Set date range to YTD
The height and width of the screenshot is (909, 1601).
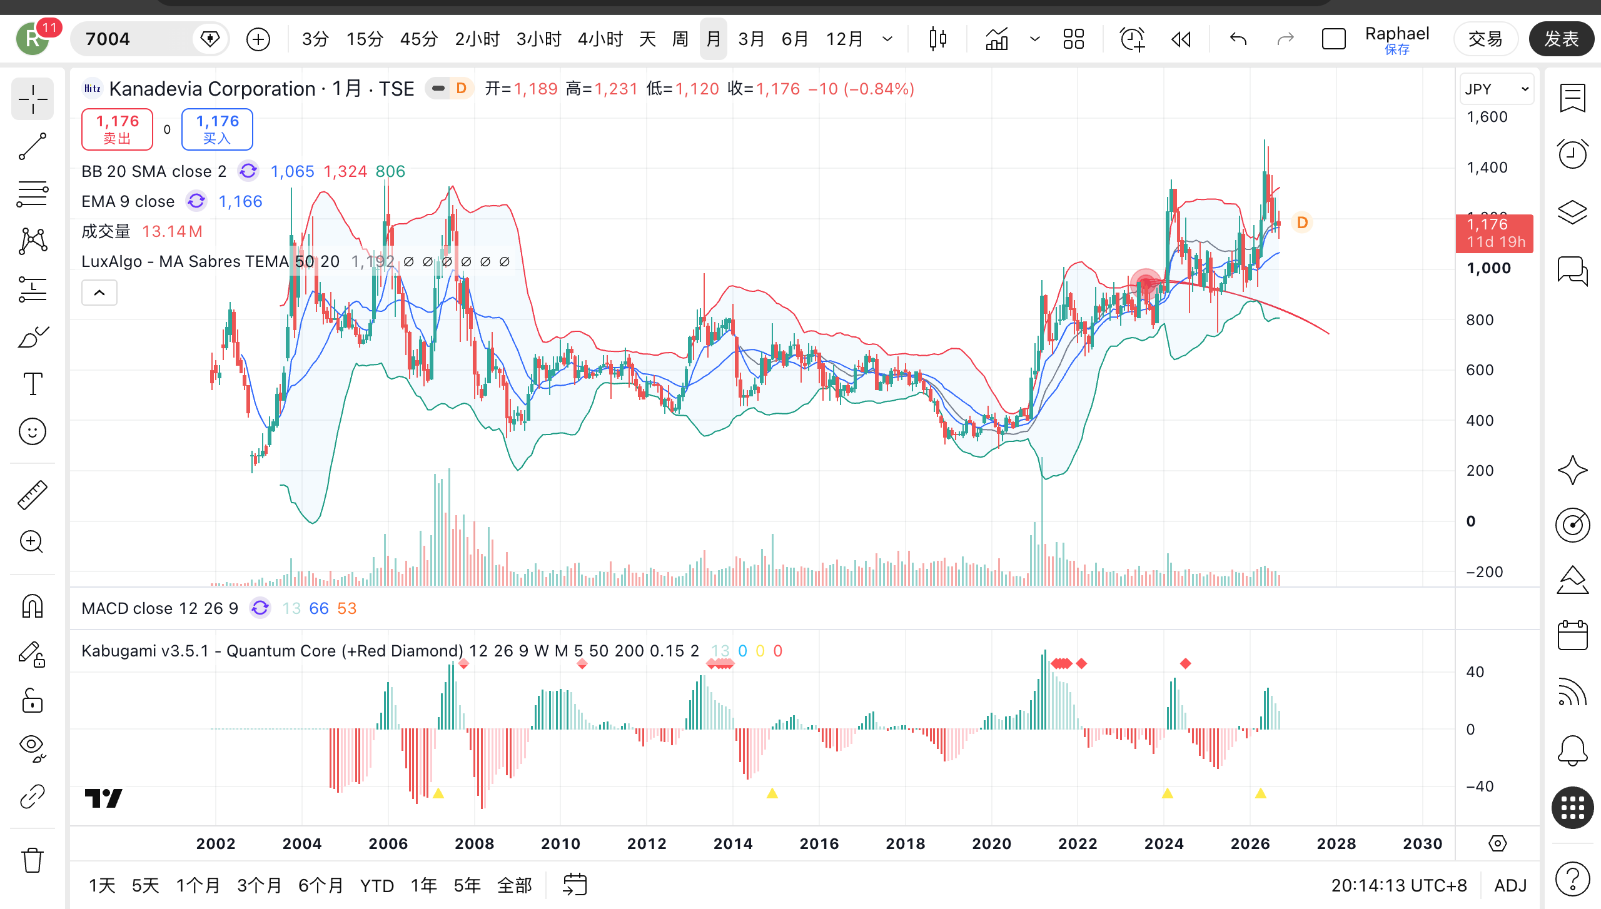point(377,885)
